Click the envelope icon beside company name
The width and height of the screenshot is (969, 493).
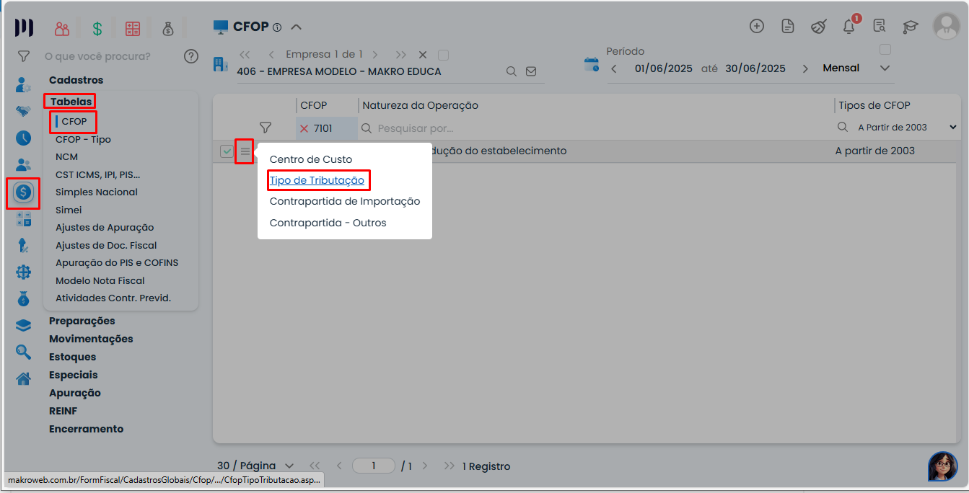click(531, 71)
